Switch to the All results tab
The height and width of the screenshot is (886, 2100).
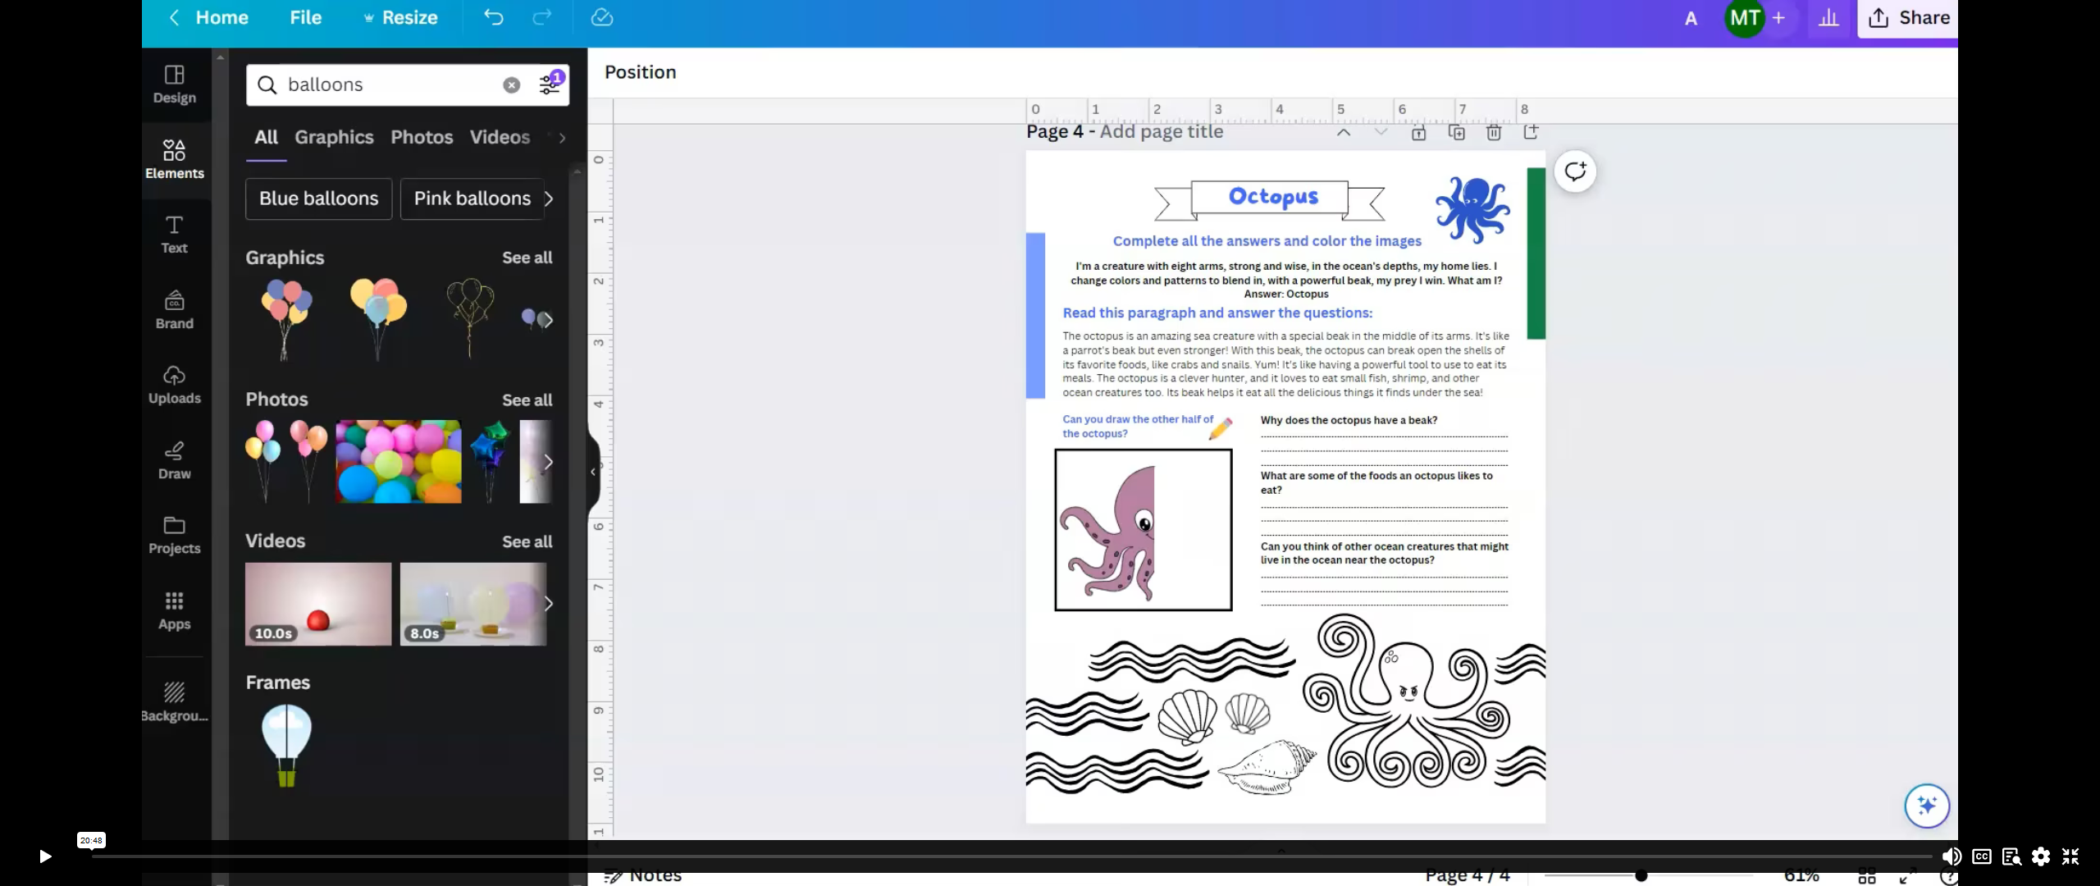click(x=266, y=137)
